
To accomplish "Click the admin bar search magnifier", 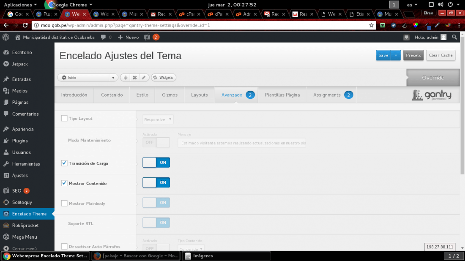I will click(454, 37).
